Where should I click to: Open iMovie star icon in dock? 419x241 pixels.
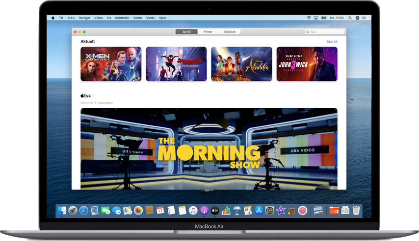[x=281, y=211]
